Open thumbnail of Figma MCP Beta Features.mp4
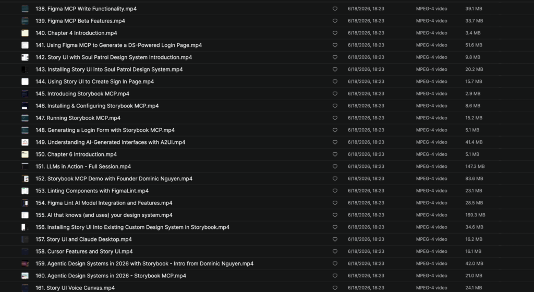 tap(25, 21)
